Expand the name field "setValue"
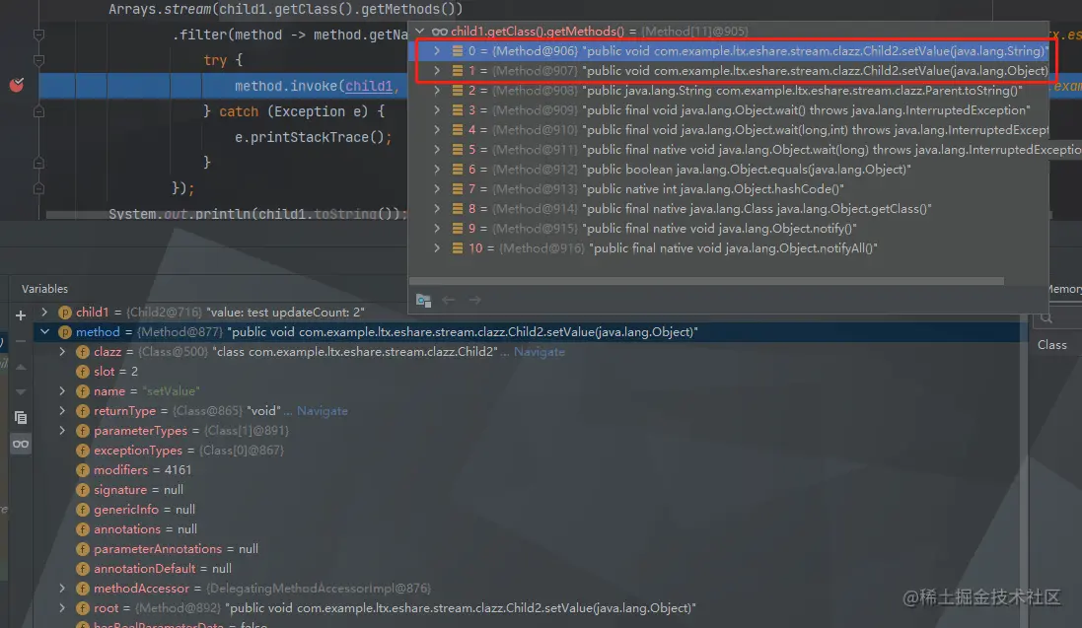The height and width of the screenshot is (628, 1082). tap(63, 390)
